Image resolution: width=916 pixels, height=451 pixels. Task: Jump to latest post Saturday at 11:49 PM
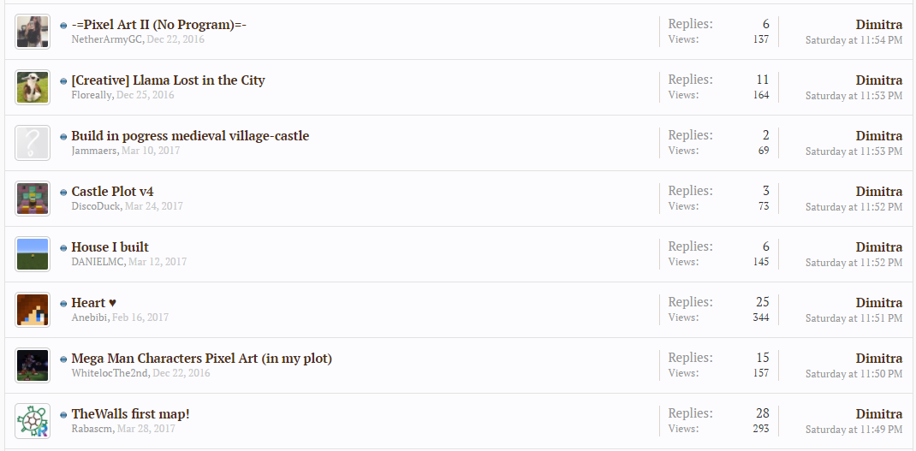click(x=854, y=430)
